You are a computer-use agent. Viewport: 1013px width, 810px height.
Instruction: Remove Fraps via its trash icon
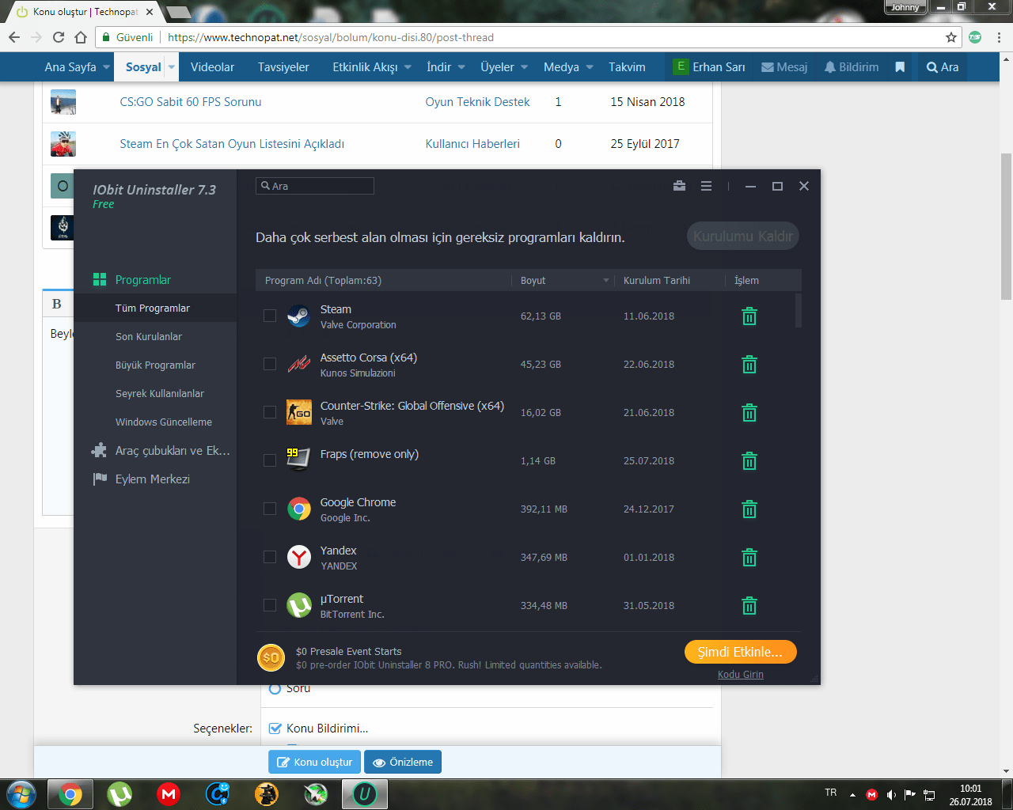tap(749, 461)
